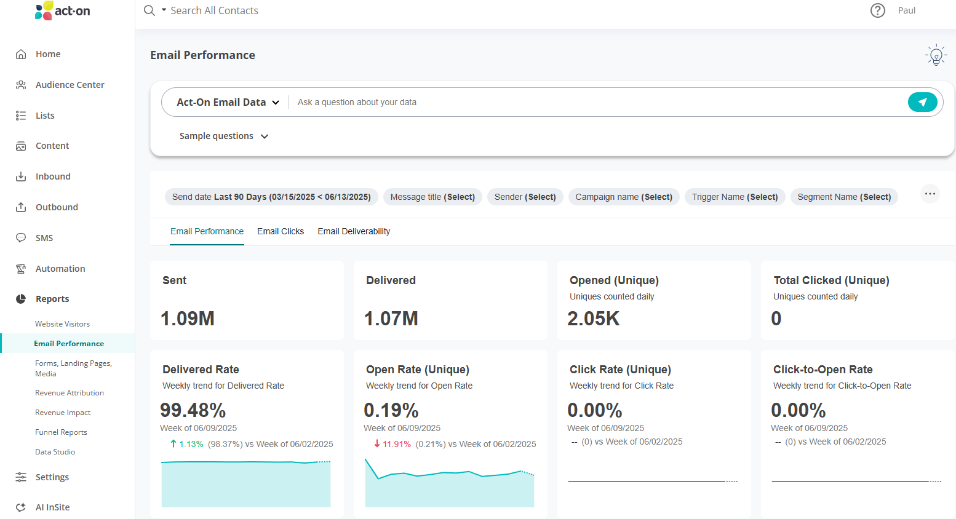Go to Website Visitors report

point(62,324)
